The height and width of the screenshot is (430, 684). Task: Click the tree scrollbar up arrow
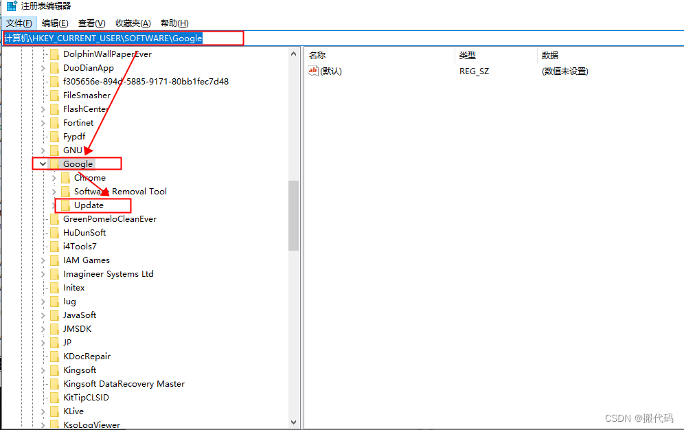[293, 54]
